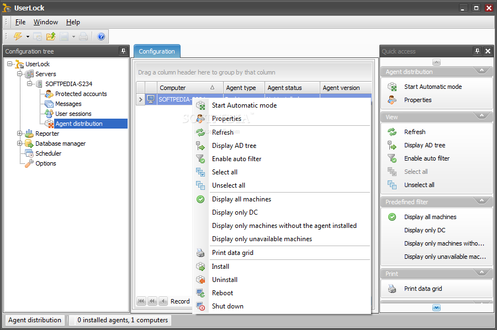This screenshot has height=330, width=497.
Task: Click Refresh in Quick access panel
Action: pyautogui.click(x=415, y=132)
